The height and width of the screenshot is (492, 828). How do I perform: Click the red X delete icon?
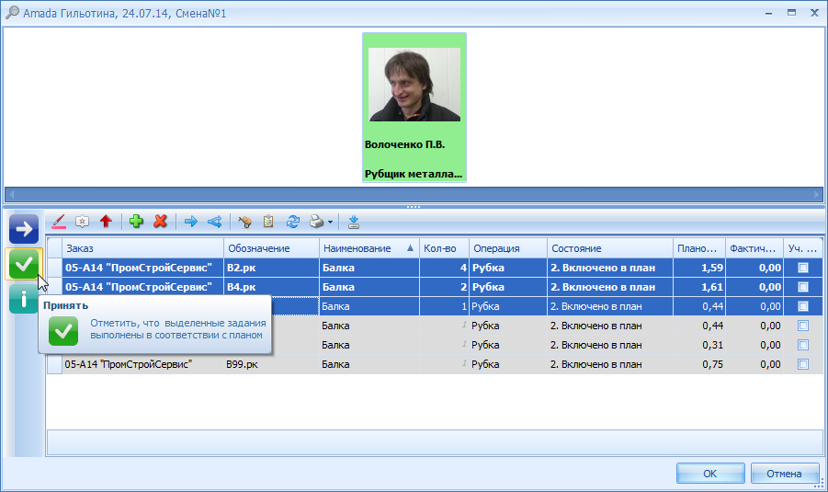coord(161,222)
